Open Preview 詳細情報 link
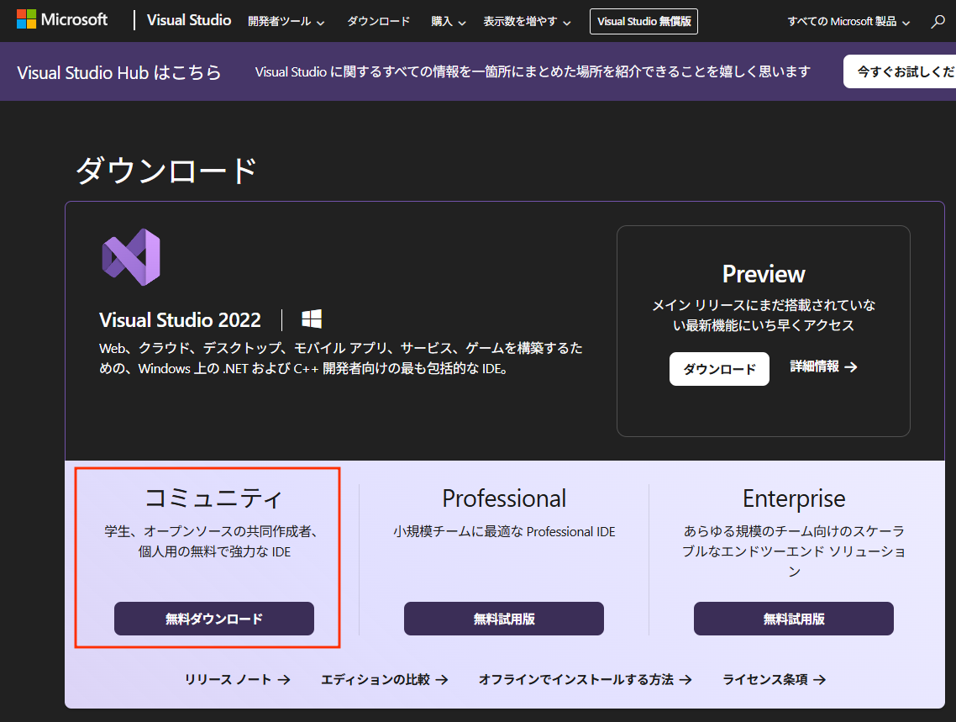Viewport: 956px width, 722px height. 824,366
